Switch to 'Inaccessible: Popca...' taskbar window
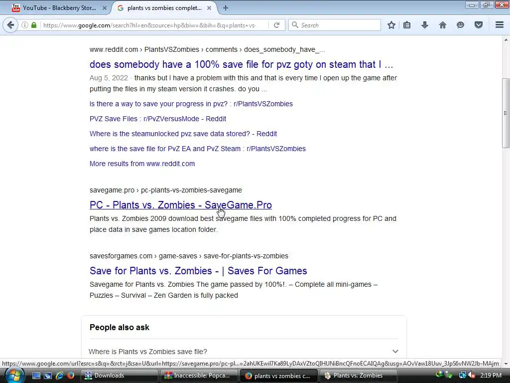The image size is (510, 383). [x=199, y=376]
